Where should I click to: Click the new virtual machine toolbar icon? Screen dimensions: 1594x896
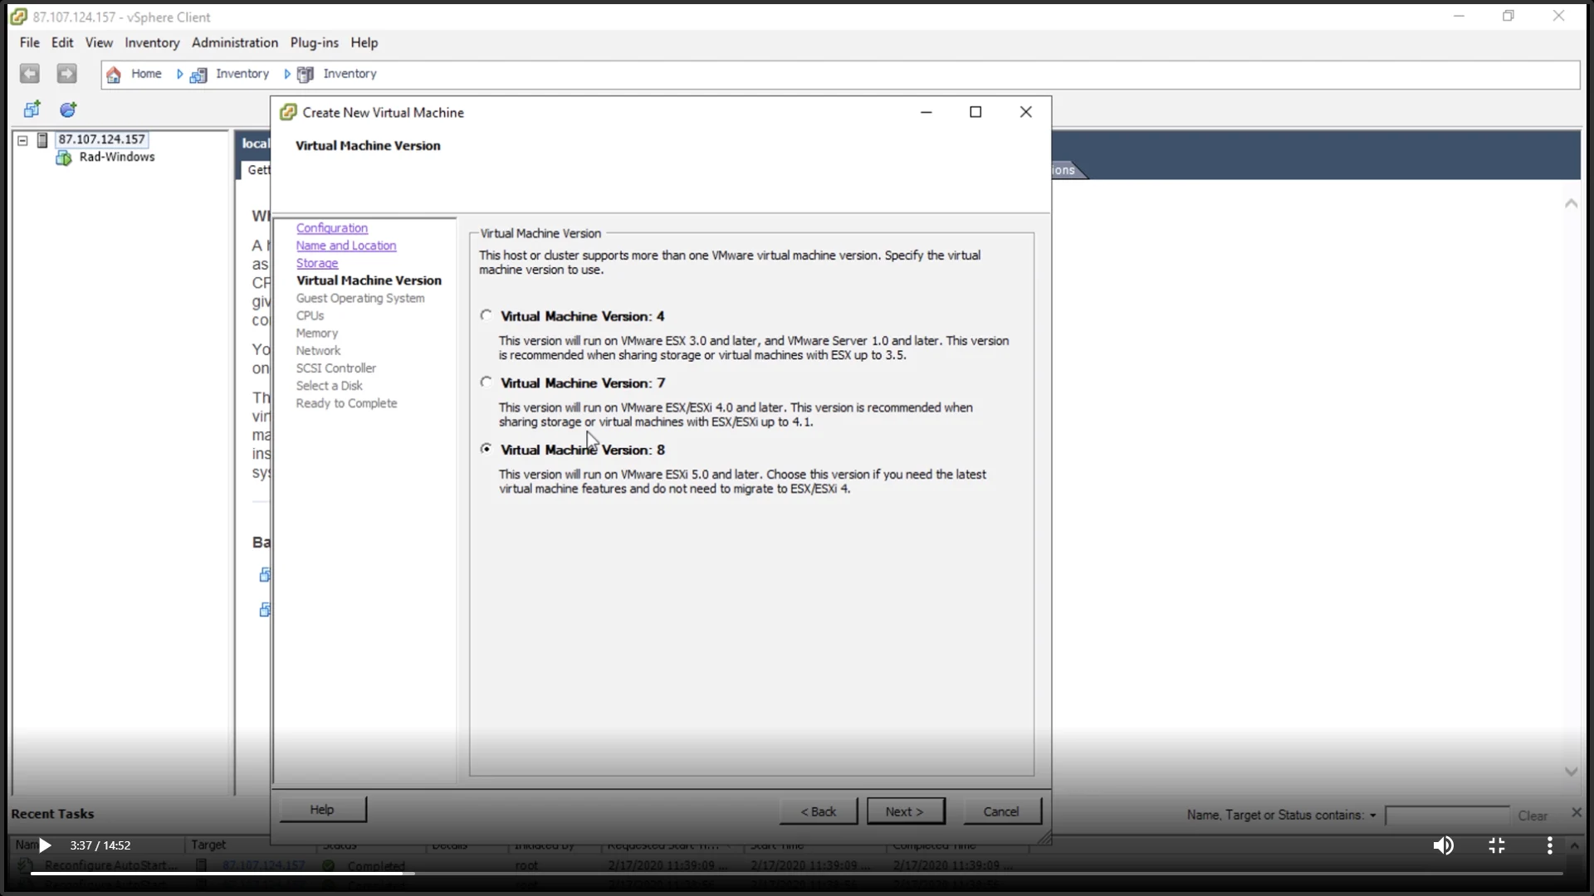click(x=32, y=110)
